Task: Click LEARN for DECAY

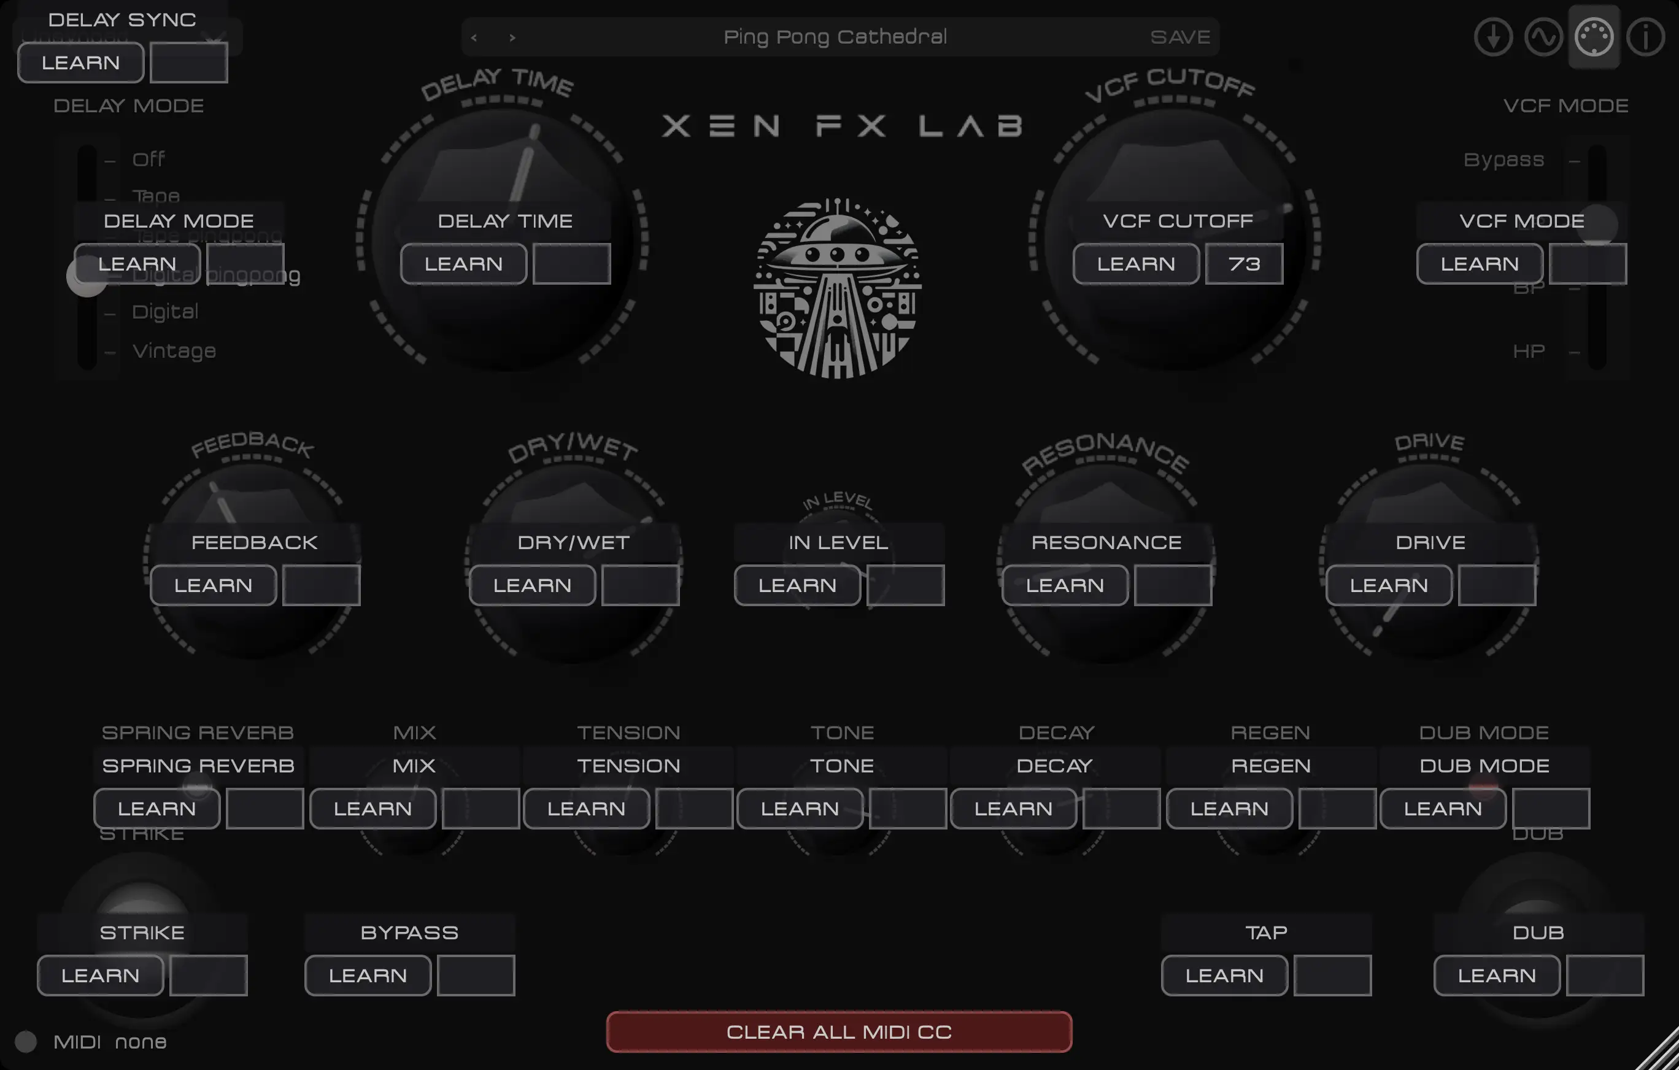Action: coord(1013,809)
